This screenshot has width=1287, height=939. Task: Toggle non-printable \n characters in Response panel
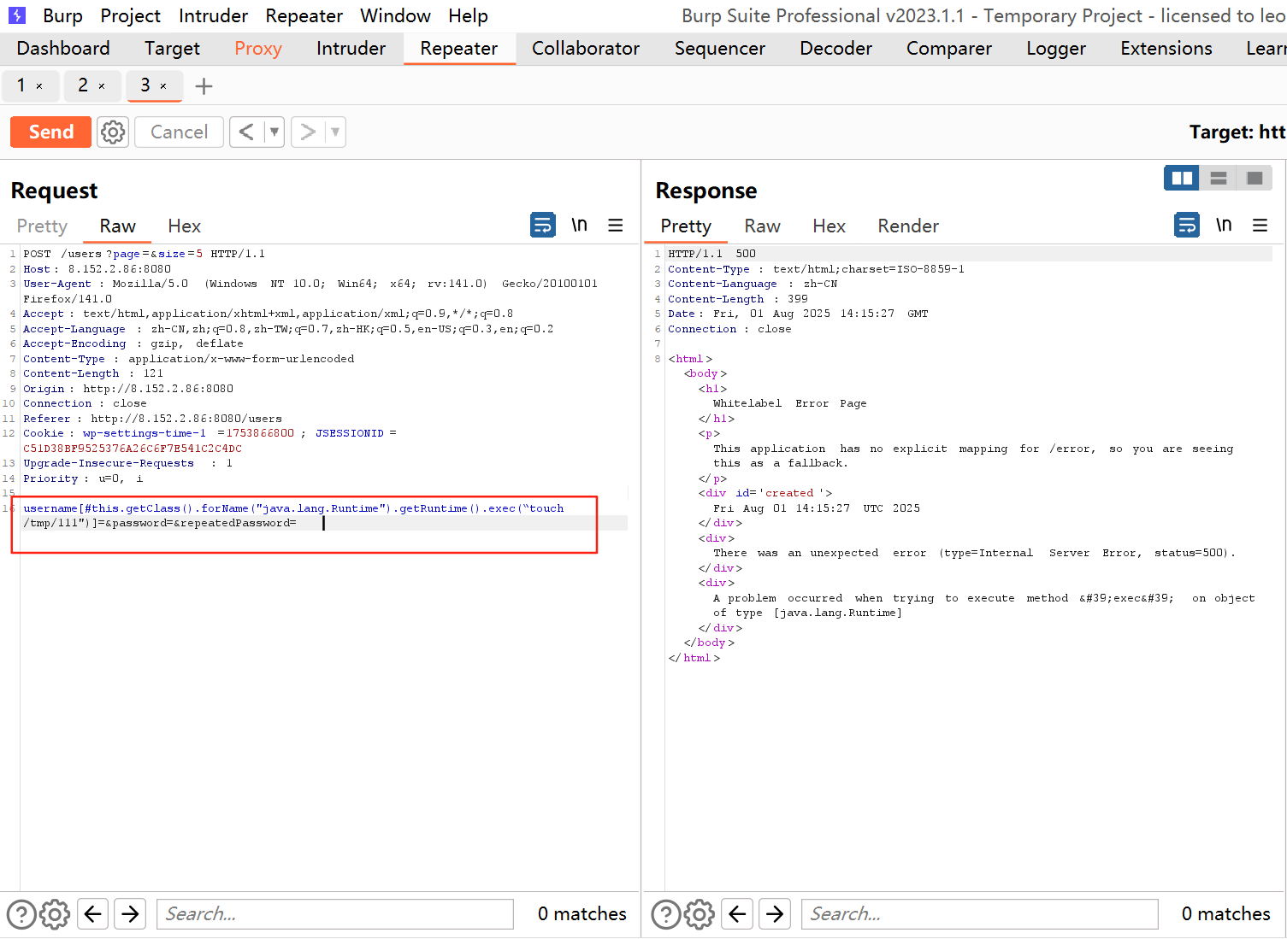[x=1224, y=225]
